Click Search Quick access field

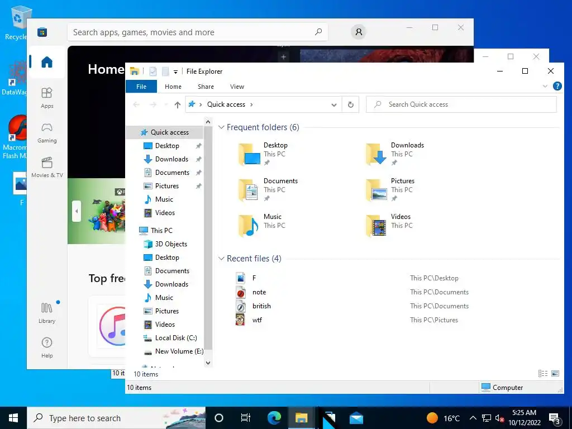461,104
